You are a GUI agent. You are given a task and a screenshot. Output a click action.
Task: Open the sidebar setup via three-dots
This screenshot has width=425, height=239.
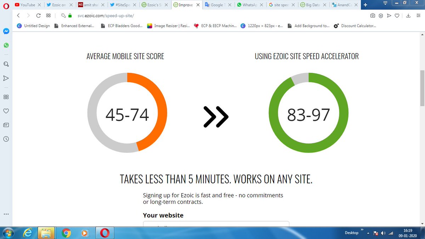[x=6, y=214]
